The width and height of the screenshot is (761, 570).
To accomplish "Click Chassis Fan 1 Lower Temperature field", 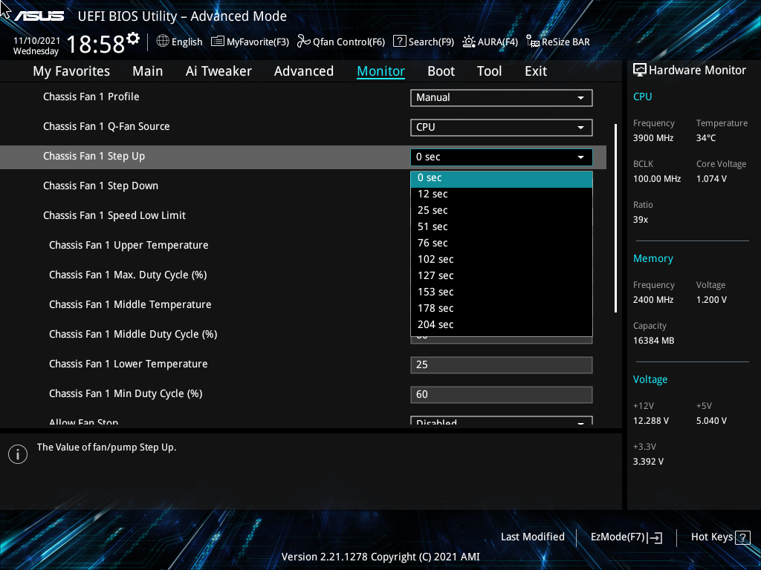I will [x=502, y=364].
